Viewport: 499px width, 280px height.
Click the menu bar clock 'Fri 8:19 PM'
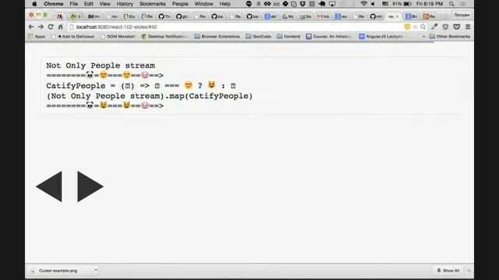point(430,4)
